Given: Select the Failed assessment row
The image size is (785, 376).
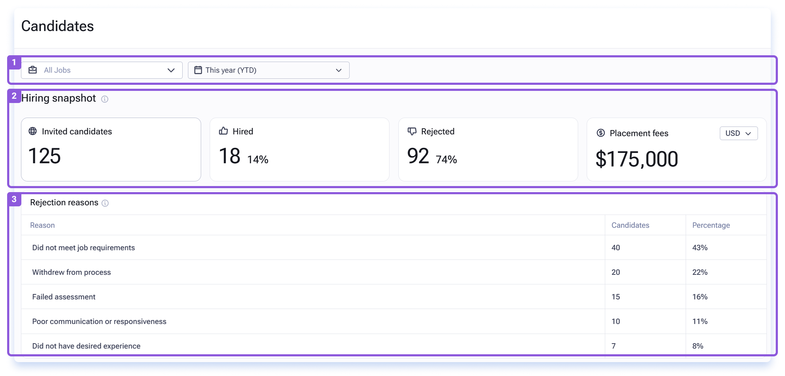Looking at the screenshot, I should (x=394, y=297).
